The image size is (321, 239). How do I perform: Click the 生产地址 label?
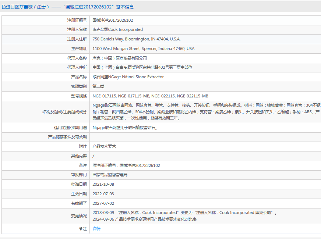pos(79,49)
